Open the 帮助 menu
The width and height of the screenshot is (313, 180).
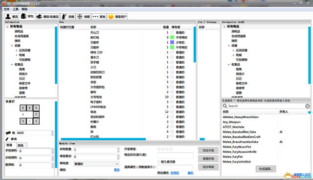tap(24, 9)
